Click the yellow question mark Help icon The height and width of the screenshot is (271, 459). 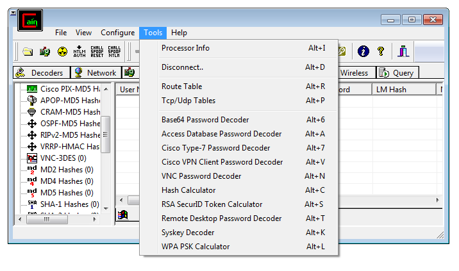(x=381, y=51)
